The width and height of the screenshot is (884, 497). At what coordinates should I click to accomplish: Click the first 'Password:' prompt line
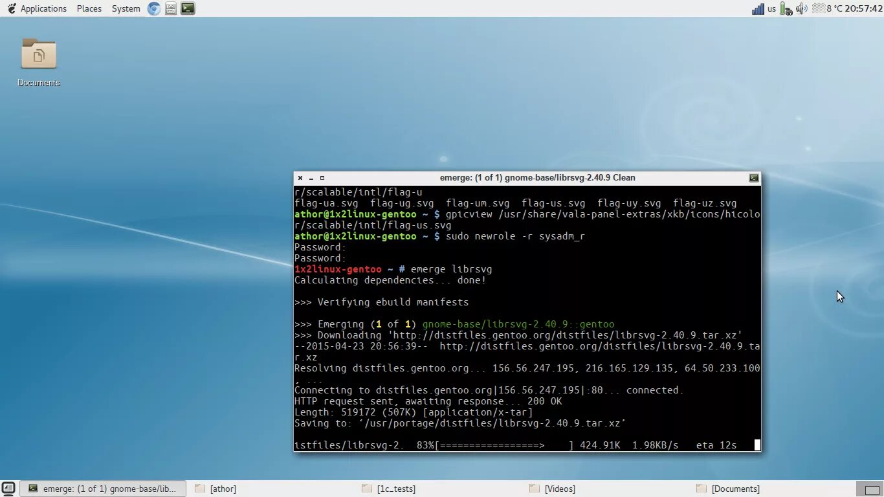320,247
